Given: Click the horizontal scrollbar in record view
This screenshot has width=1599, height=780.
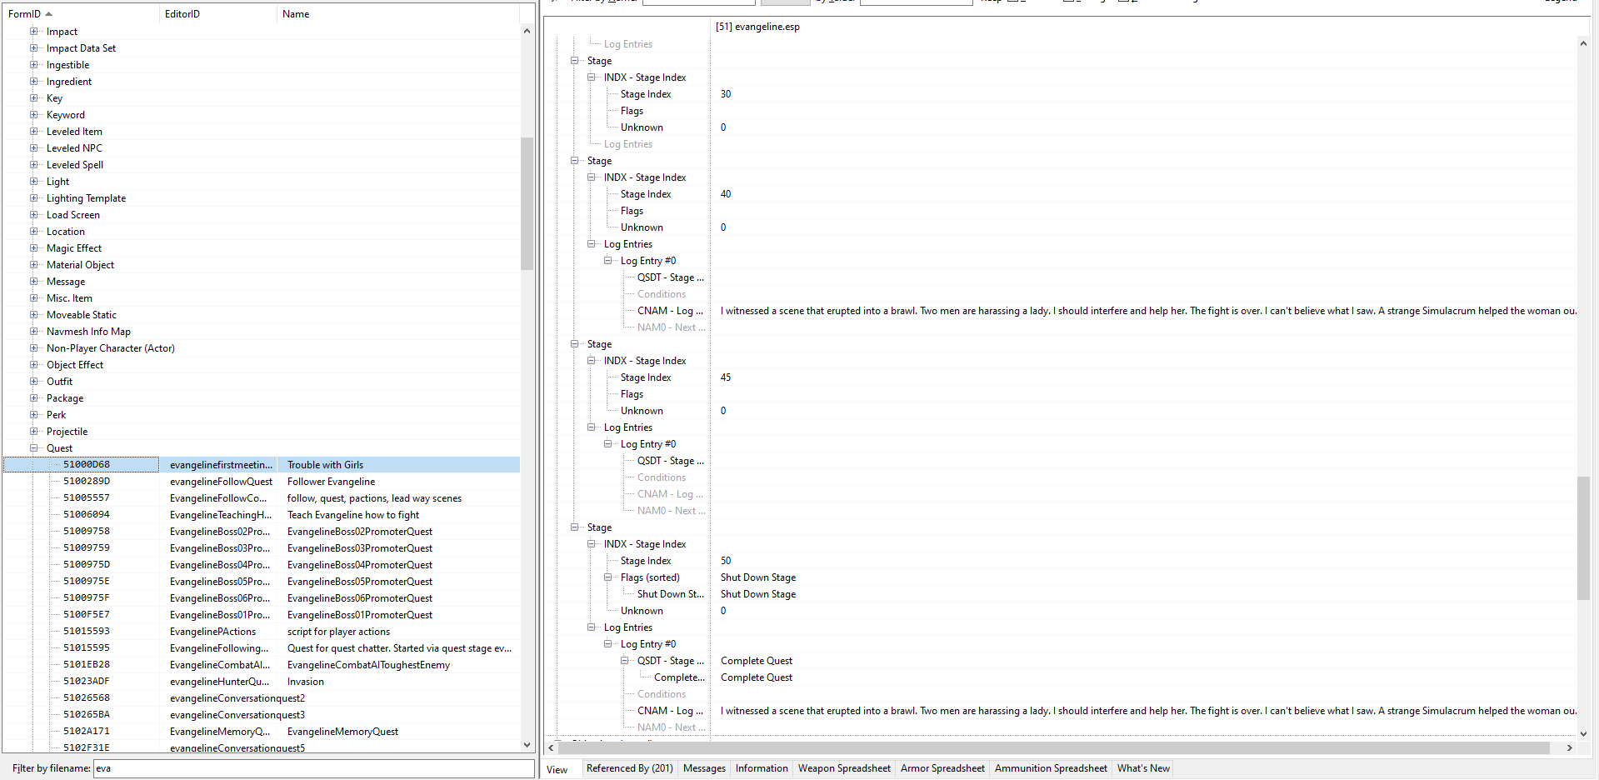Looking at the screenshot, I should click(1053, 747).
